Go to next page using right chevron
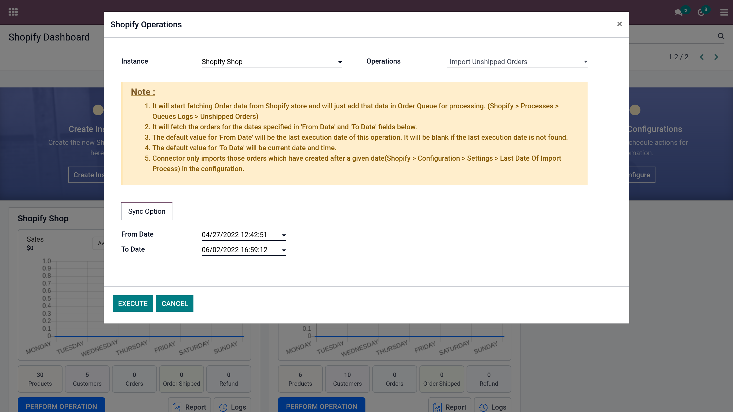The width and height of the screenshot is (733, 412). (x=716, y=57)
